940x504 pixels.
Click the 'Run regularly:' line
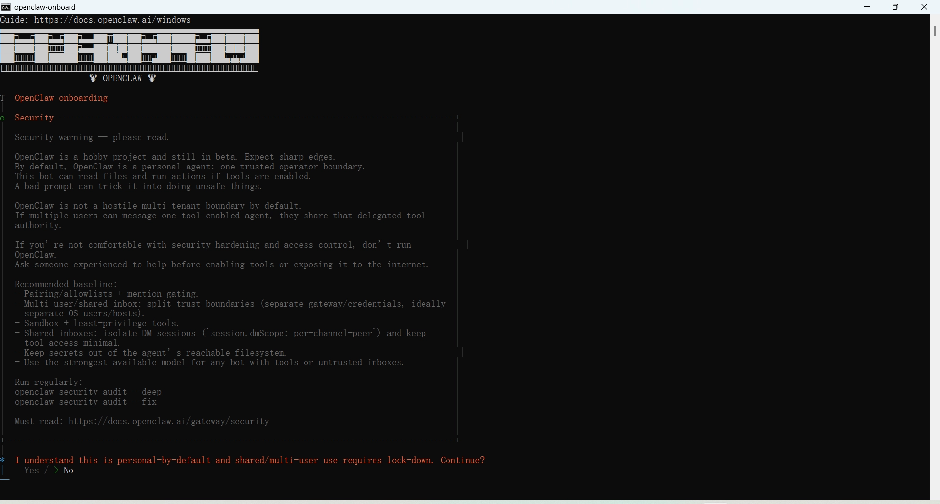pos(49,383)
